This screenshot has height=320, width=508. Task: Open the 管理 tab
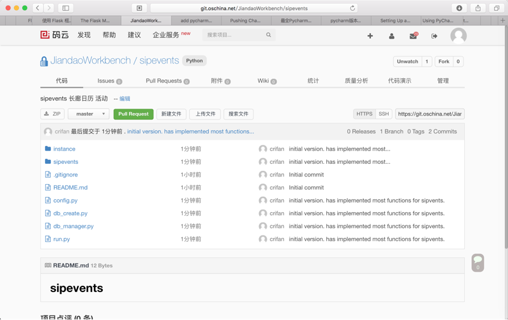point(443,81)
